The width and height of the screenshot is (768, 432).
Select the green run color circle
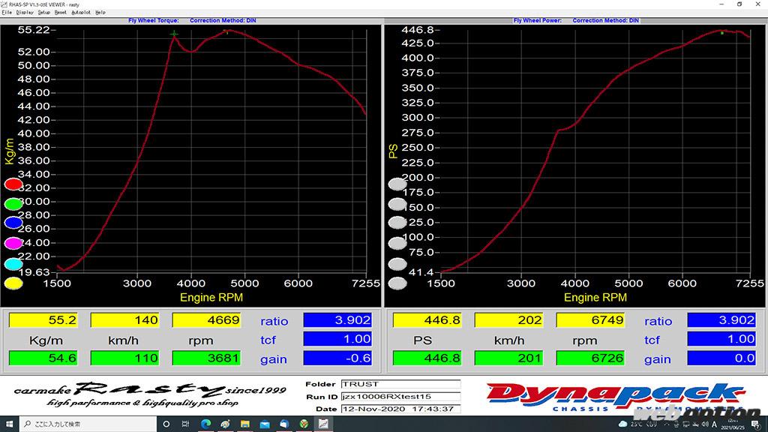coord(13,203)
